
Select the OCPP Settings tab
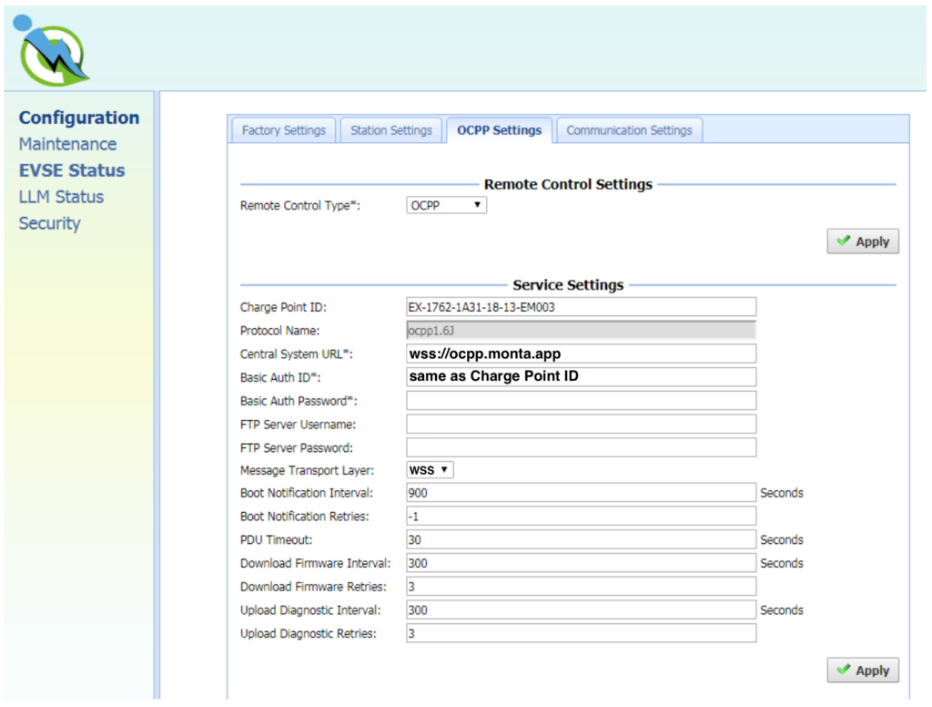(x=500, y=130)
